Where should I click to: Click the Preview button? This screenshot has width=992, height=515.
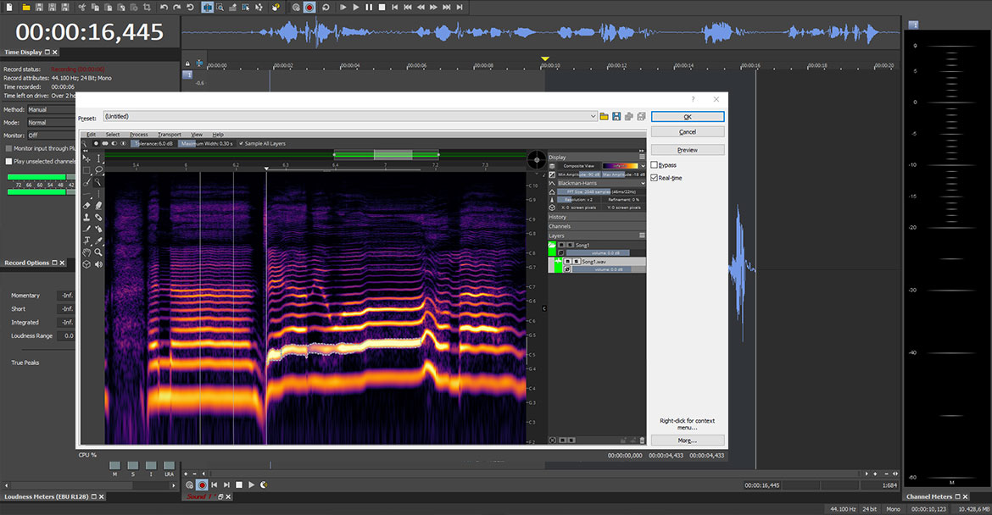click(688, 151)
